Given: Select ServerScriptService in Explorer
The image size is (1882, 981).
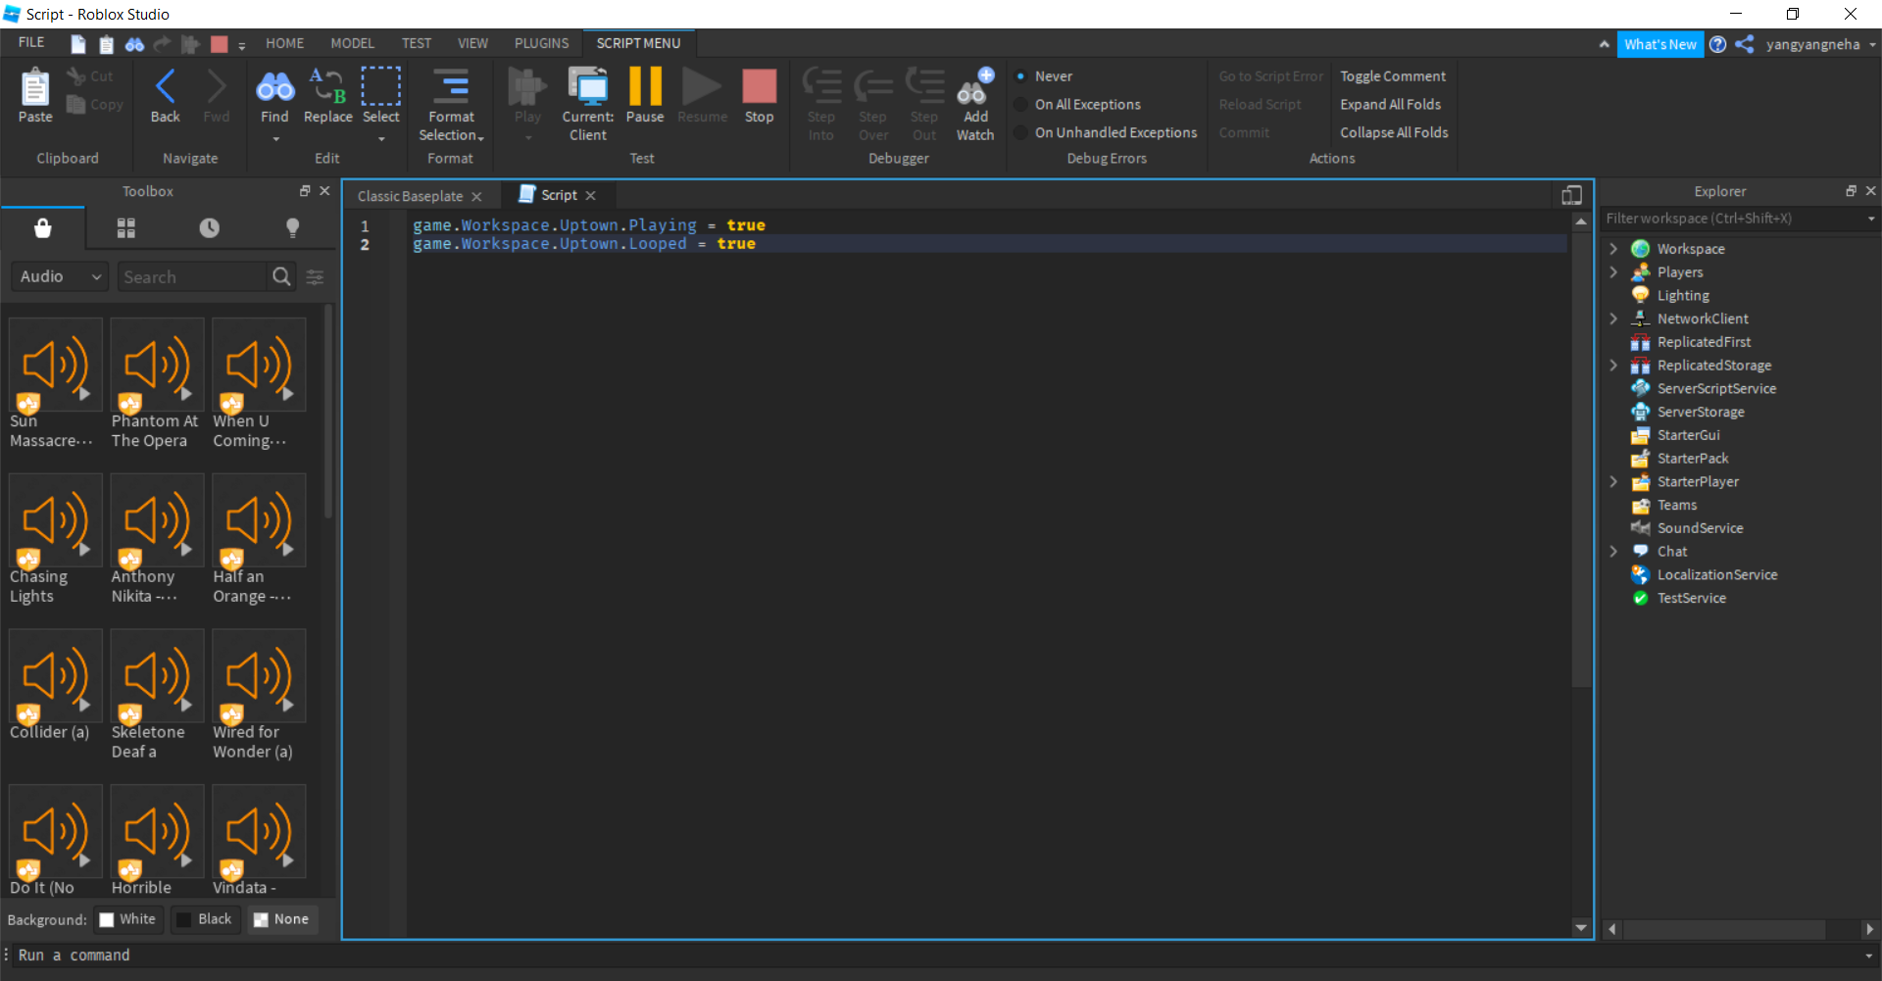Looking at the screenshot, I should [1715, 389].
